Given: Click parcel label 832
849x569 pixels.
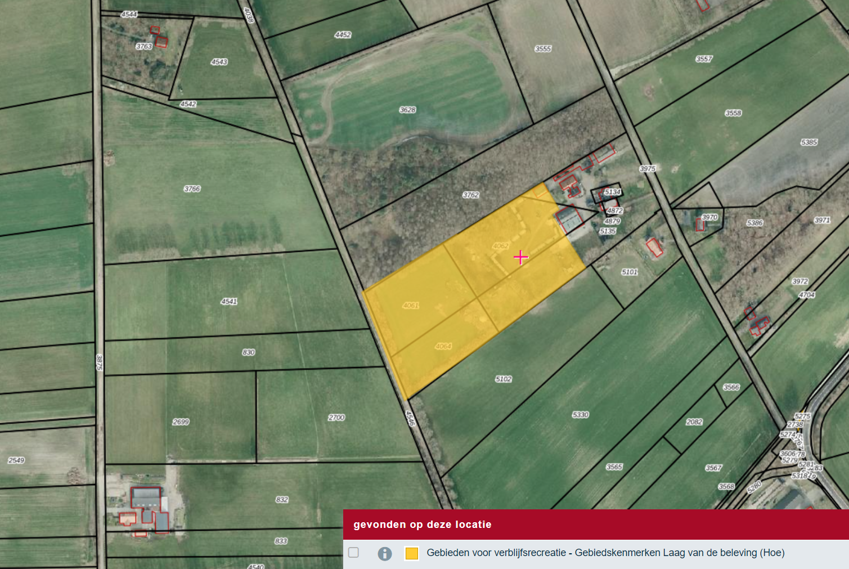Looking at the screenshot, I should coord(282,499).
